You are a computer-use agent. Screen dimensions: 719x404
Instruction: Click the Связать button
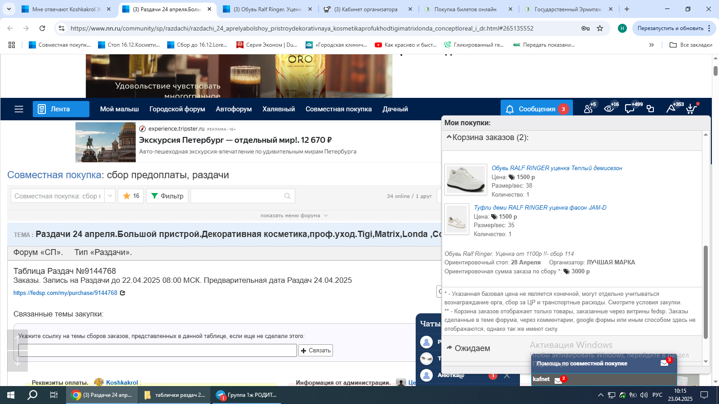coord(315,350)
